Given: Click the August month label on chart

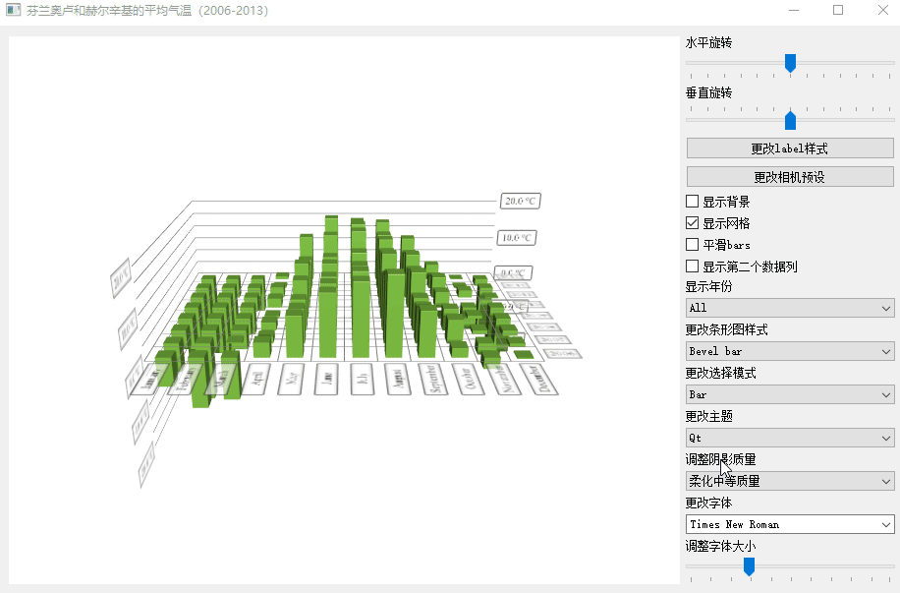Looking at the screenshot, I should click(x=398, y=379).
